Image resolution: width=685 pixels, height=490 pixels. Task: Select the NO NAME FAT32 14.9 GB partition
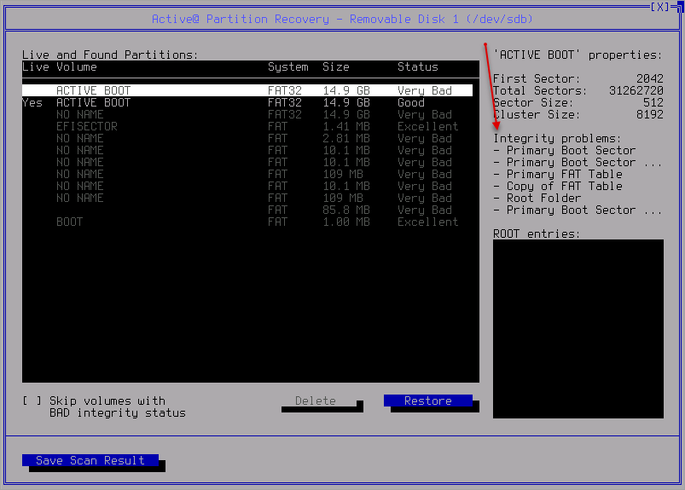247,114
